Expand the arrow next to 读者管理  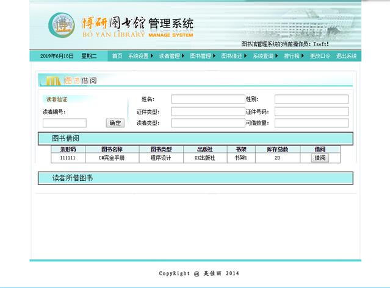(x=183, y=56)
